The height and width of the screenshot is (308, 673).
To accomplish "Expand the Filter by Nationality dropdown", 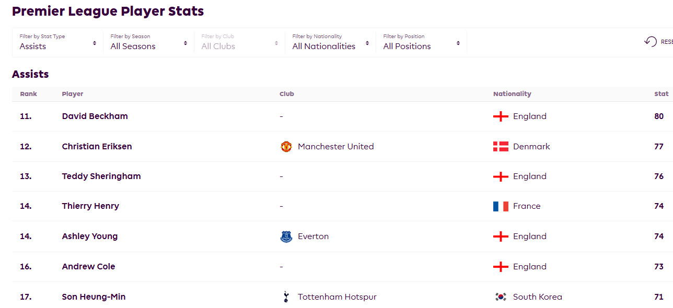I will (x=330, y=42).
